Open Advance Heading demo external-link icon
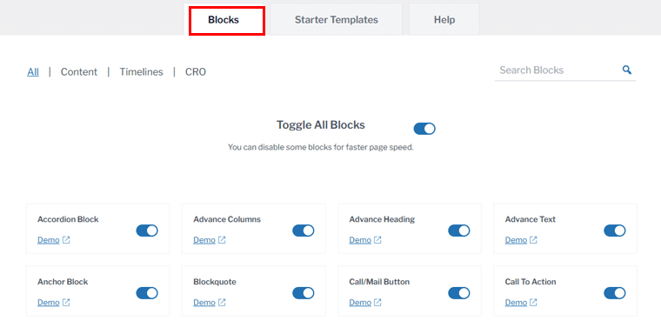 point(377,240)
